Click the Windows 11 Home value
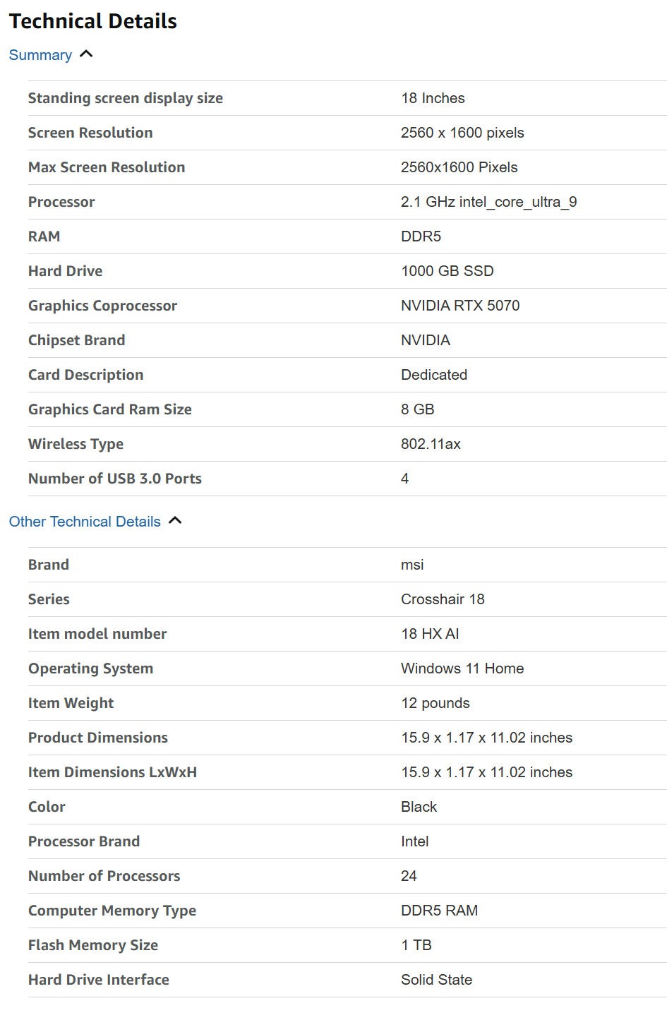 462,668
